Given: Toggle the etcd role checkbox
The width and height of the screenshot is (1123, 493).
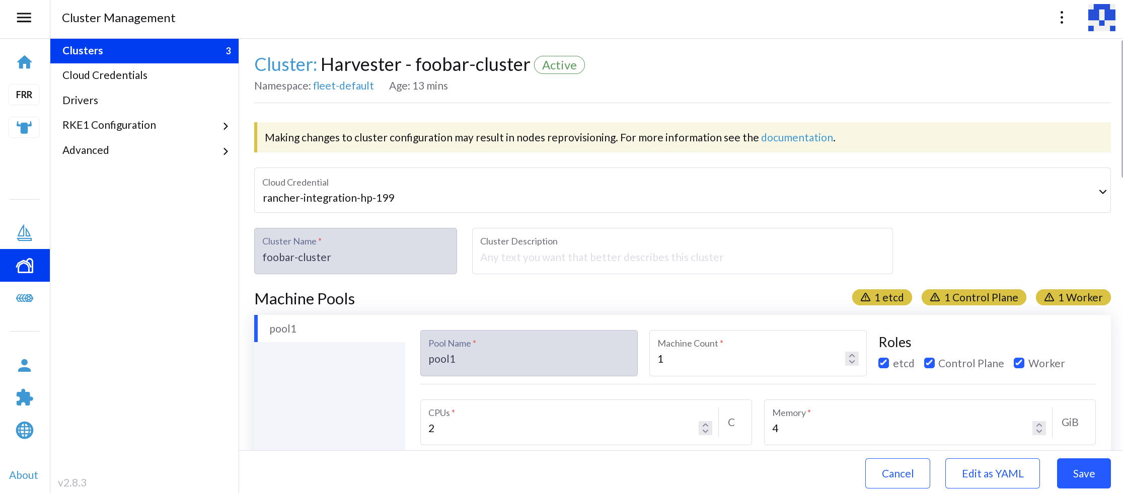Looking at the screenshot, I should point(883,363).
